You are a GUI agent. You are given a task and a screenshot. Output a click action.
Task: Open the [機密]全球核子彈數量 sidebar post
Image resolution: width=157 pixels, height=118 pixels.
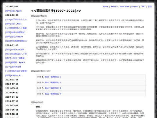click(x=16, y=58)
